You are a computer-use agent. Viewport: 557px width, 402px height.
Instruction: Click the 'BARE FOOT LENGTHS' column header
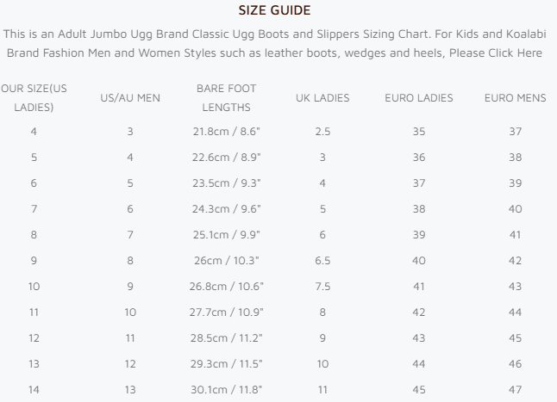coord(226,98)
